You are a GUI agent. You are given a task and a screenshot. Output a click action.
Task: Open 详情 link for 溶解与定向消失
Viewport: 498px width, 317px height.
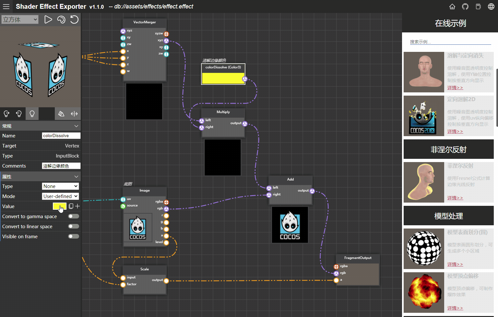[455, 88]
